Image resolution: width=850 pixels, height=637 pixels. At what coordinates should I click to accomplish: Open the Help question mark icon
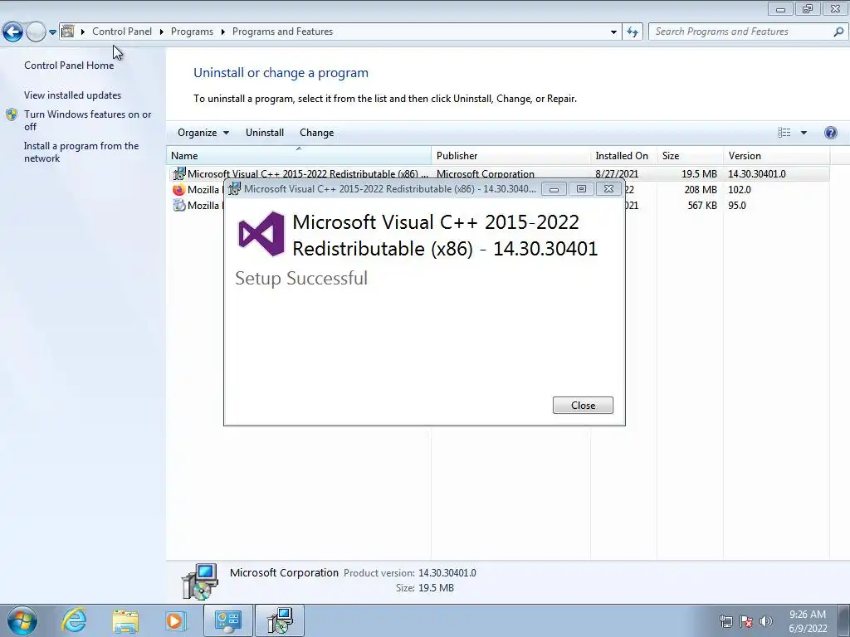click(x=830, y=133)
